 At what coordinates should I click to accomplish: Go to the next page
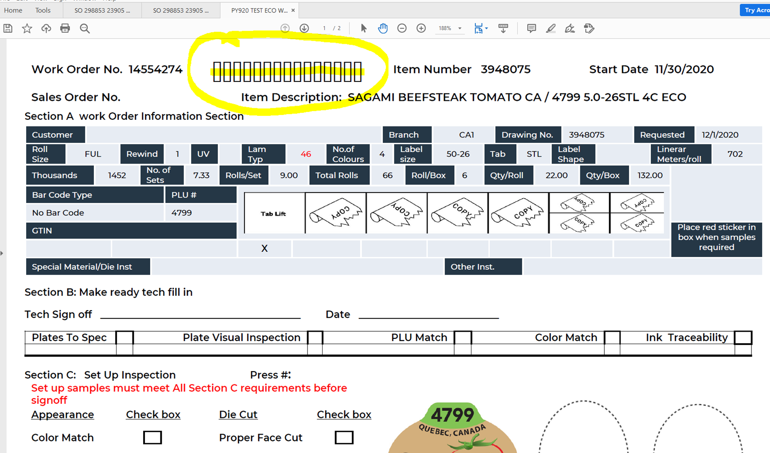pyautogui.click(x=304, y=28)
